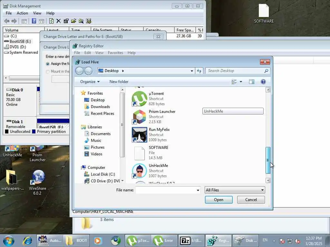
Task: Select the SOFTWARE file in Load Hive list
Action: click(156, 153)
